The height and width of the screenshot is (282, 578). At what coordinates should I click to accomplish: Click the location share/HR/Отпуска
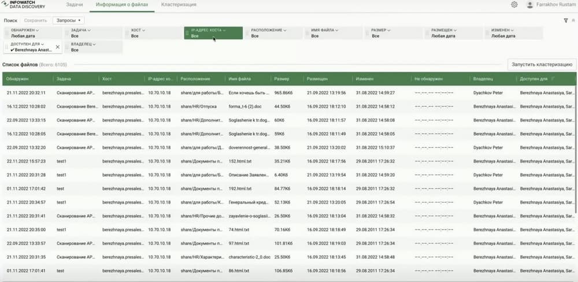[198, 106]
